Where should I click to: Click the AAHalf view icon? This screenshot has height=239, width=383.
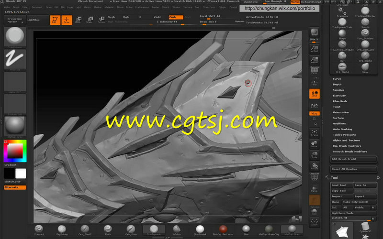point(315,60)
